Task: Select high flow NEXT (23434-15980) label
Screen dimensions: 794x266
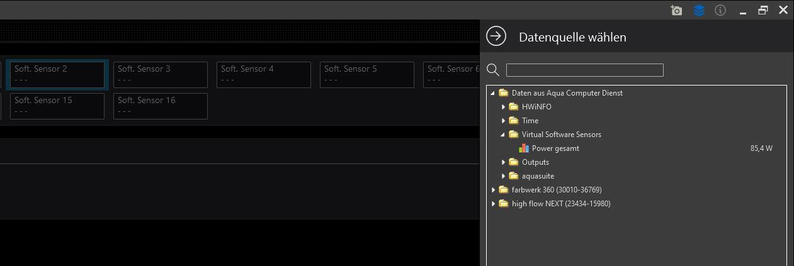Action: pyautogui.click(x=561, y=204)
